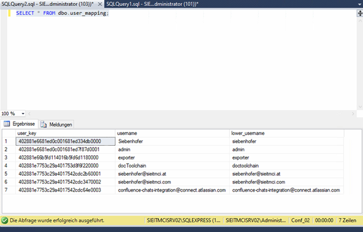
Task: Click the username column header
Action: pyautogui.click(x=172, y=133)
